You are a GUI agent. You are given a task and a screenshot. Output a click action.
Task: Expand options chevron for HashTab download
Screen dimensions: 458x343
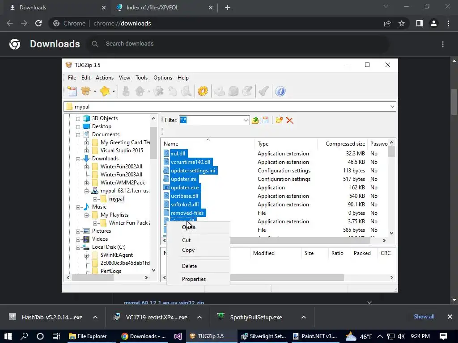tap(95, 318)
